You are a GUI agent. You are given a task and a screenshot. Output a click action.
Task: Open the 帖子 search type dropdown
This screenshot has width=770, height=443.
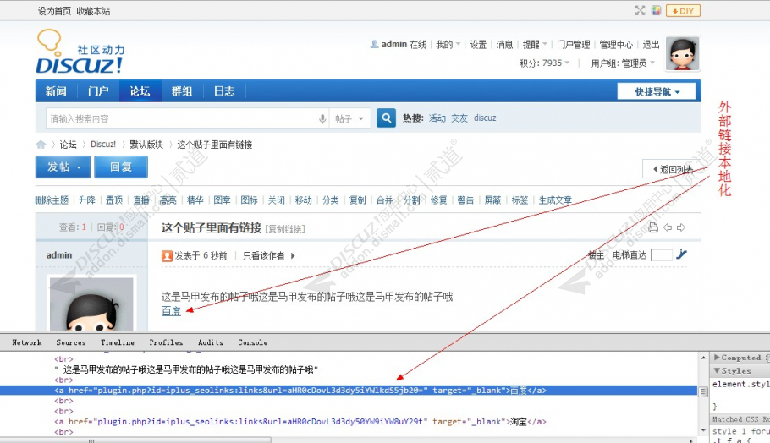[349, 118]
